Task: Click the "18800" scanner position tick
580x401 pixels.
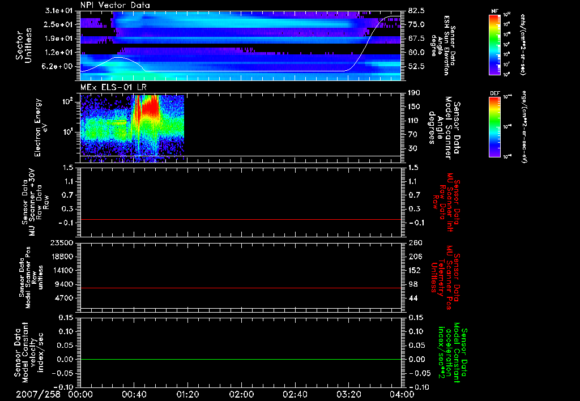Action: coord(62,257)
